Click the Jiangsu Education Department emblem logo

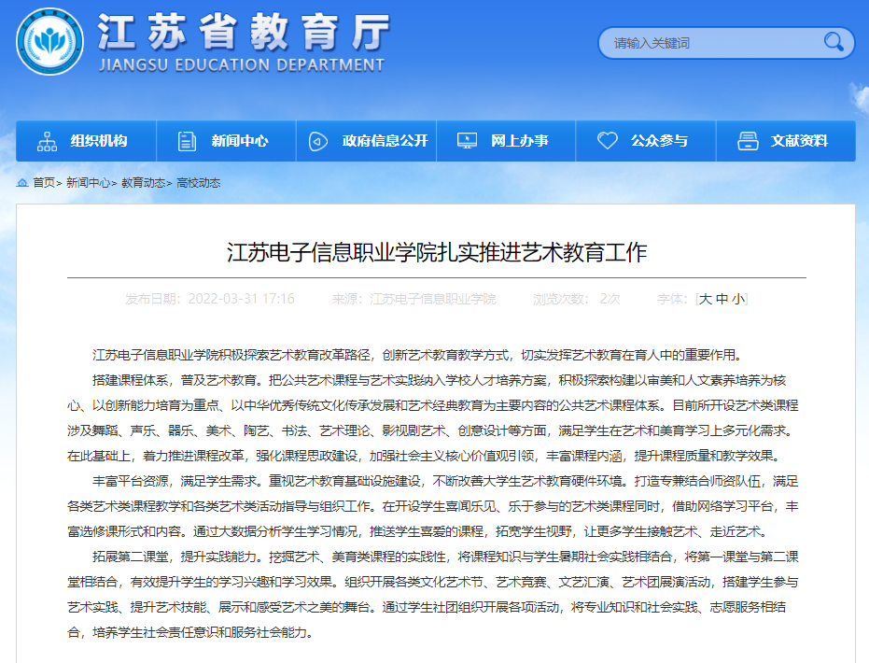49,42
